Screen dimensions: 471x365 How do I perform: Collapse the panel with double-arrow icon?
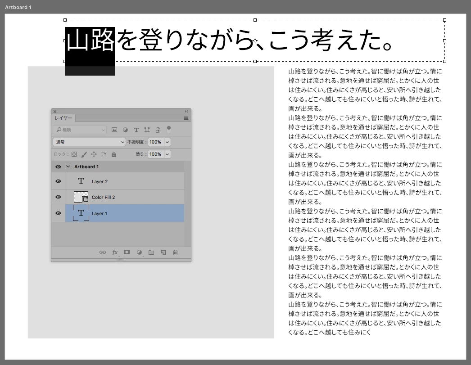tap(186, 111)
